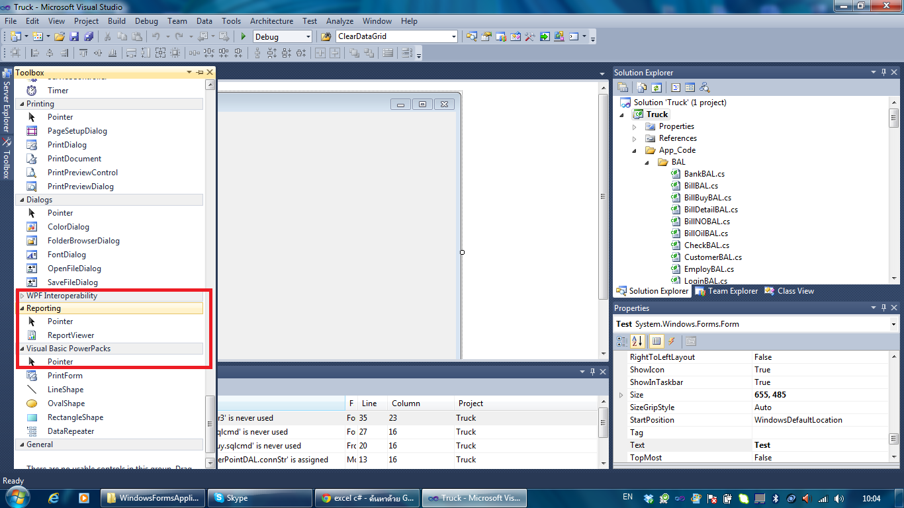The height and width of the screenshot is (508, 904).
Task: Toggle auto-hide pin on Toolbox panel
Action: (200, 73)
